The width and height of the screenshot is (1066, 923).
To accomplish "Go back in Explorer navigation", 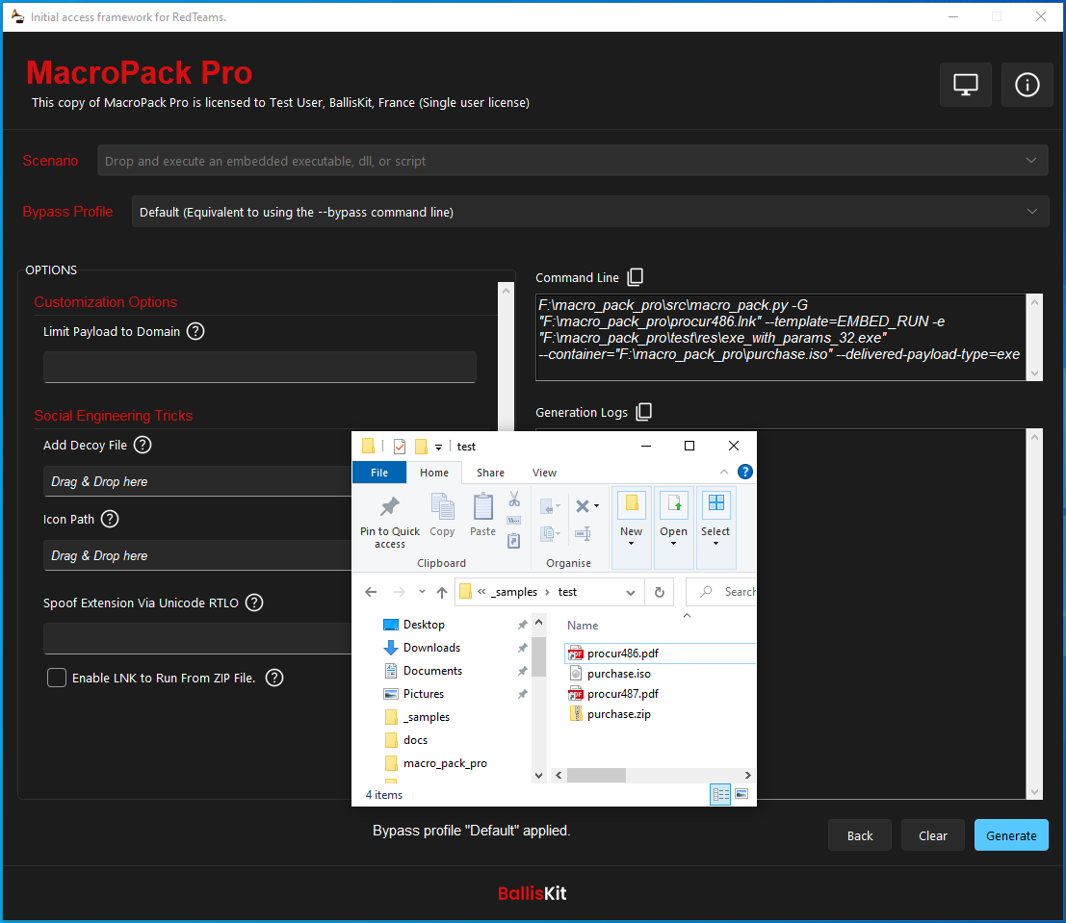I will [x=371, y=592].
